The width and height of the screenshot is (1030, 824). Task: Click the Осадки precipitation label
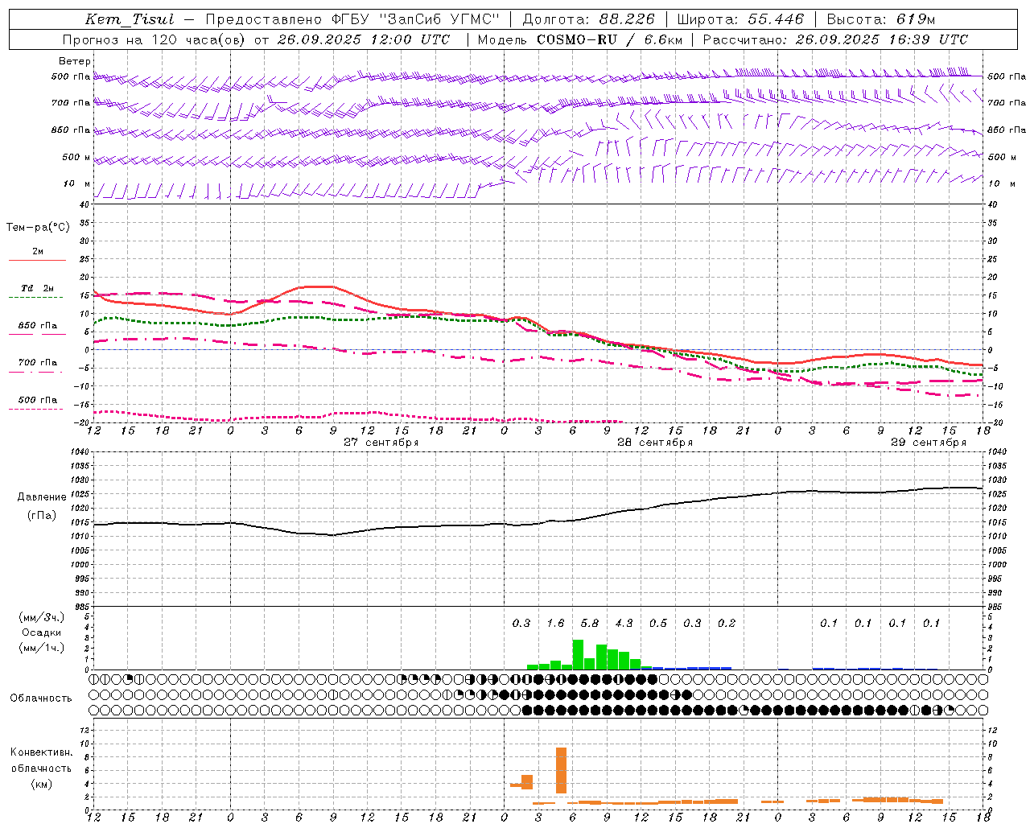pyautogui.click(x=42, y=632)
